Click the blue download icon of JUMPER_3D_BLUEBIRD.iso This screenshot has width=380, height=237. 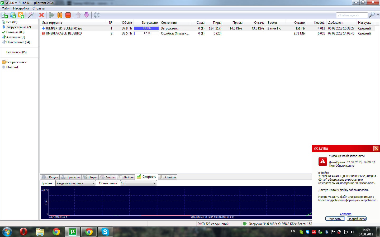(x=43, y=28)
